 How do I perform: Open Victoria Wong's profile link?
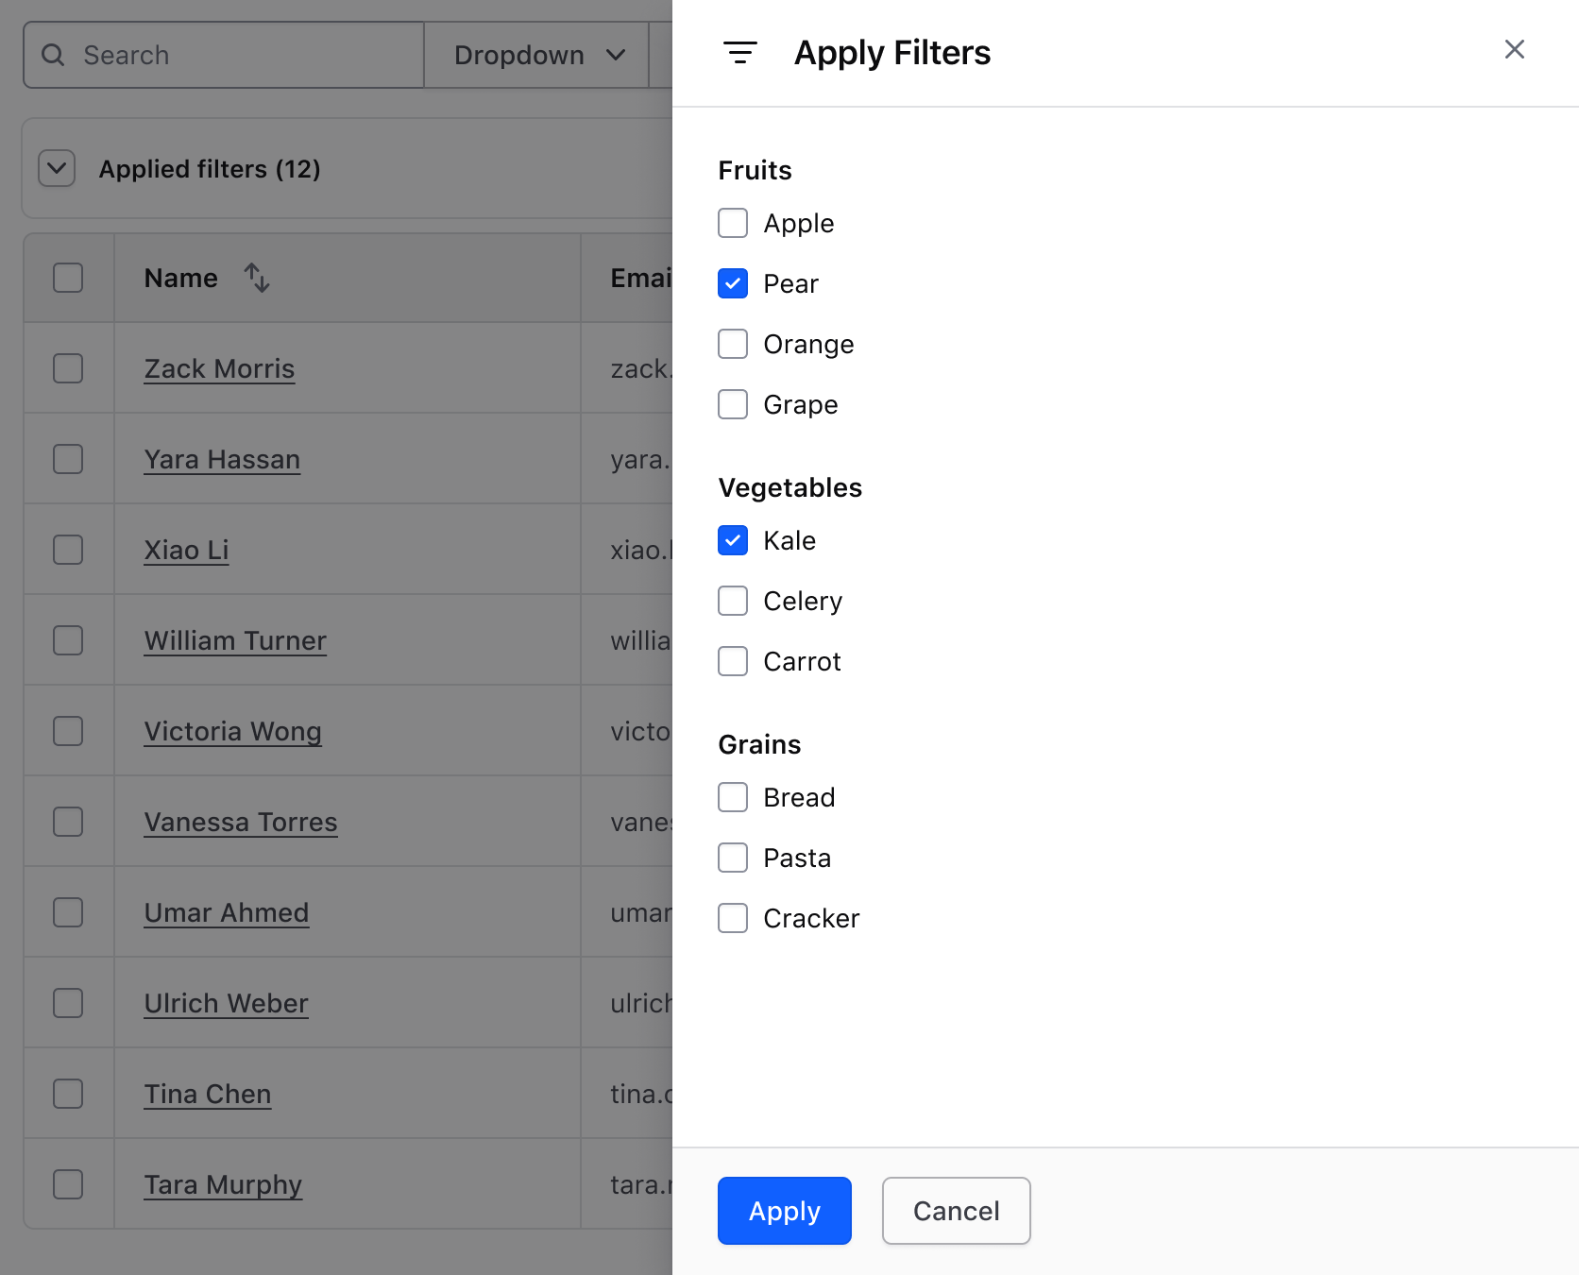[232, 730]
